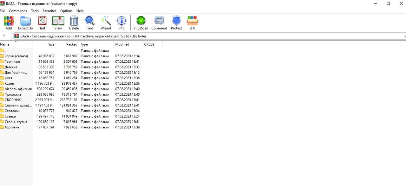Open the Options menu
406x186 pixels.
pos(66,11)
